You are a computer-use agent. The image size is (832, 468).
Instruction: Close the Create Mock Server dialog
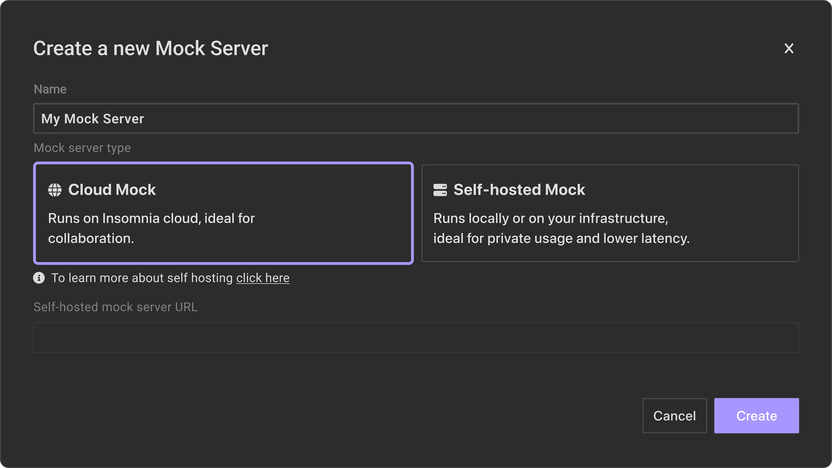(x=789, y=48)
